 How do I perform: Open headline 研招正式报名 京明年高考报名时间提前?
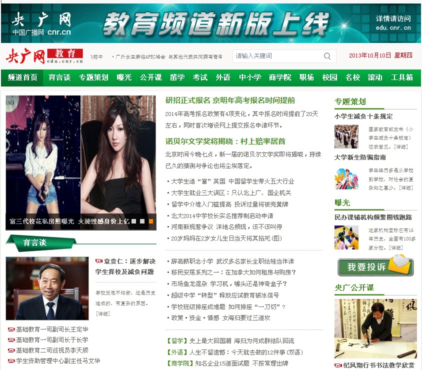click(x=230, y=100)
